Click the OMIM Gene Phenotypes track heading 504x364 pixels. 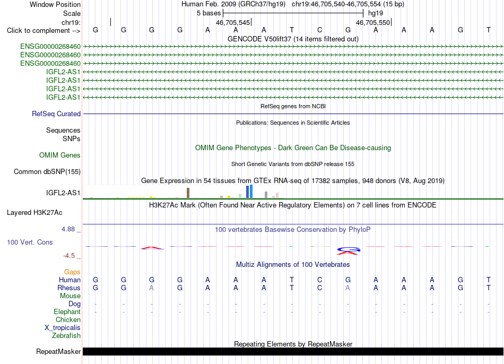pyautogui.click(x=293, y=148)
